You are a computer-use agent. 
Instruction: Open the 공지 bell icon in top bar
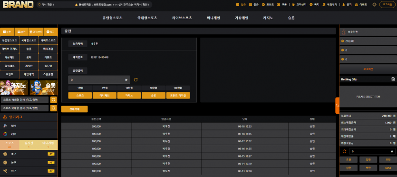click(344, 5)
